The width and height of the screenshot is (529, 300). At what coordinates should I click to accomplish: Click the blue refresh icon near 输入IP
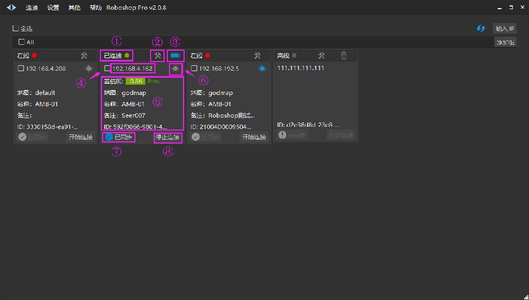tap(480, 29)
